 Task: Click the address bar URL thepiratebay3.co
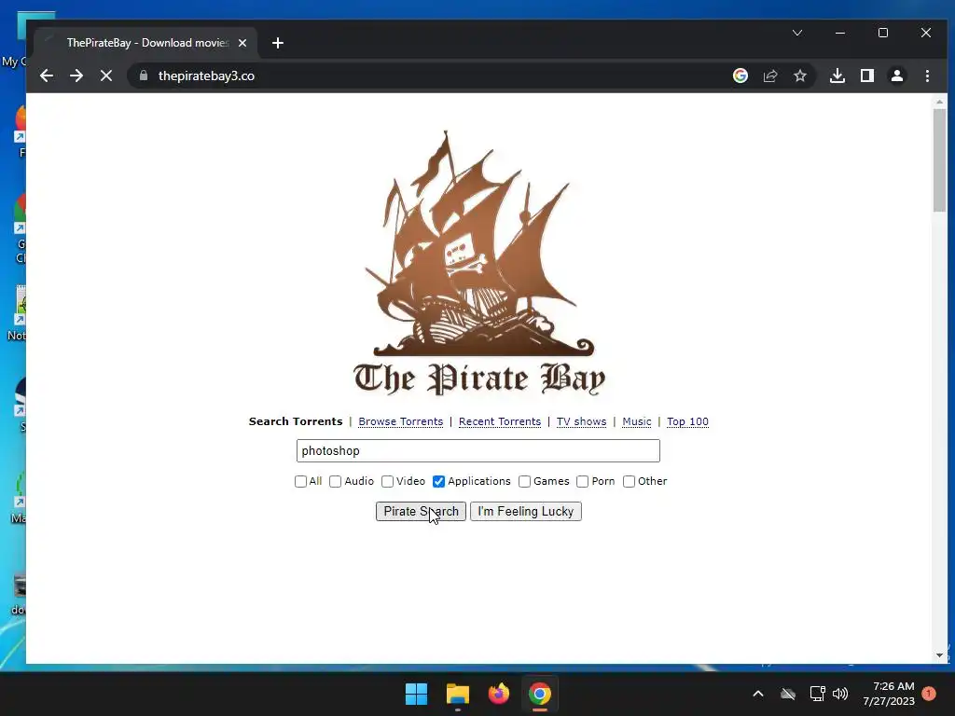click(206, 76)
